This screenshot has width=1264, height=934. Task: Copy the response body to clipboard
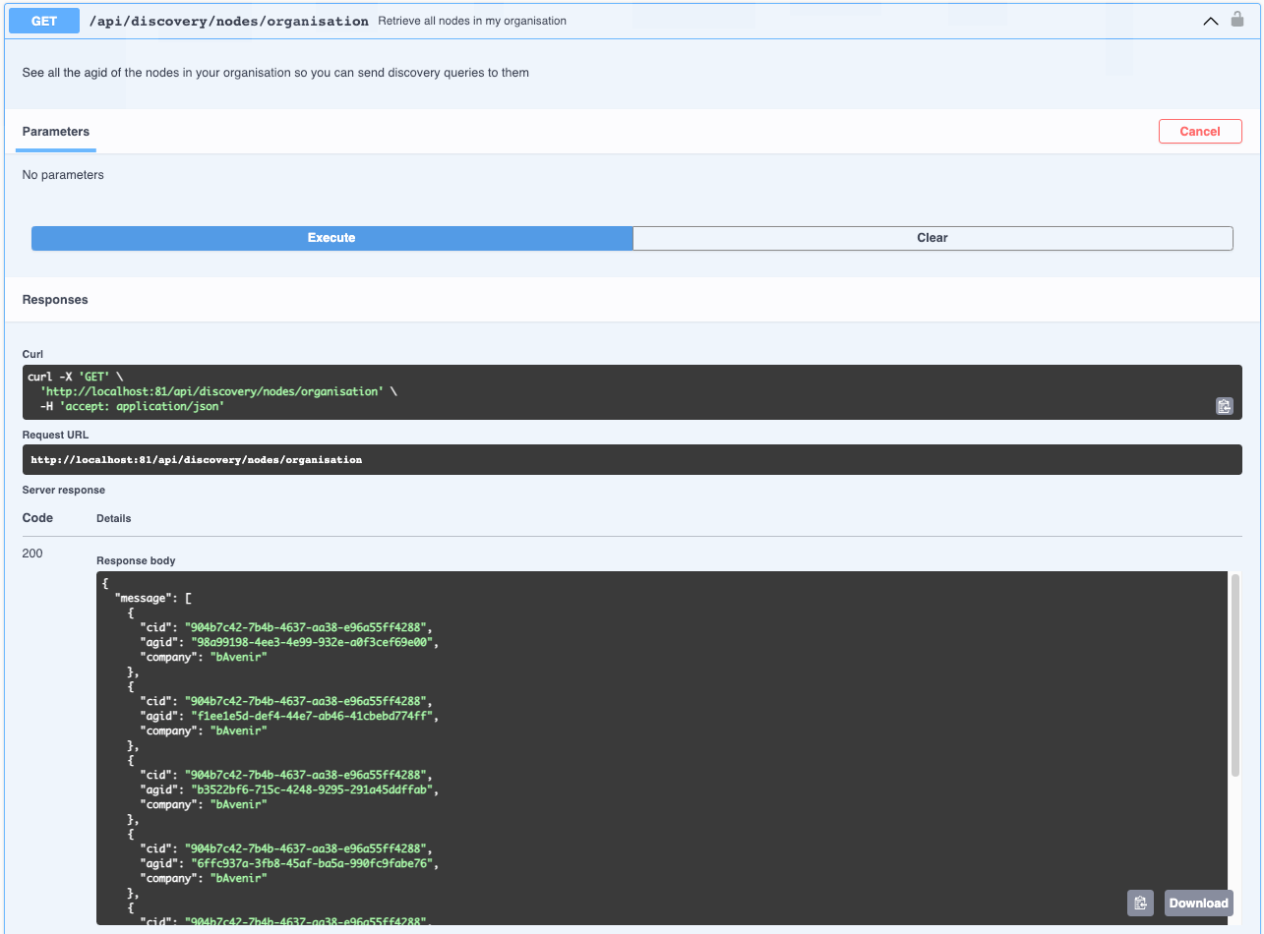tap(1140, 903)
